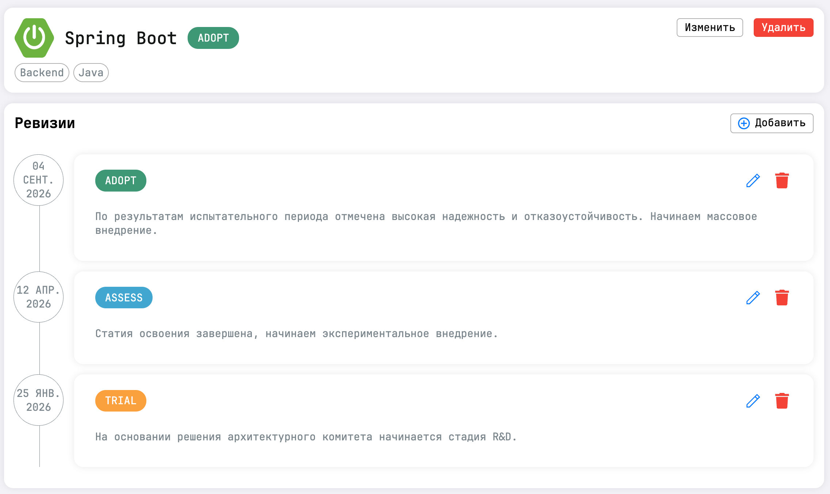Select the Backend tag

pyautogui.click(x=42, y=73)
